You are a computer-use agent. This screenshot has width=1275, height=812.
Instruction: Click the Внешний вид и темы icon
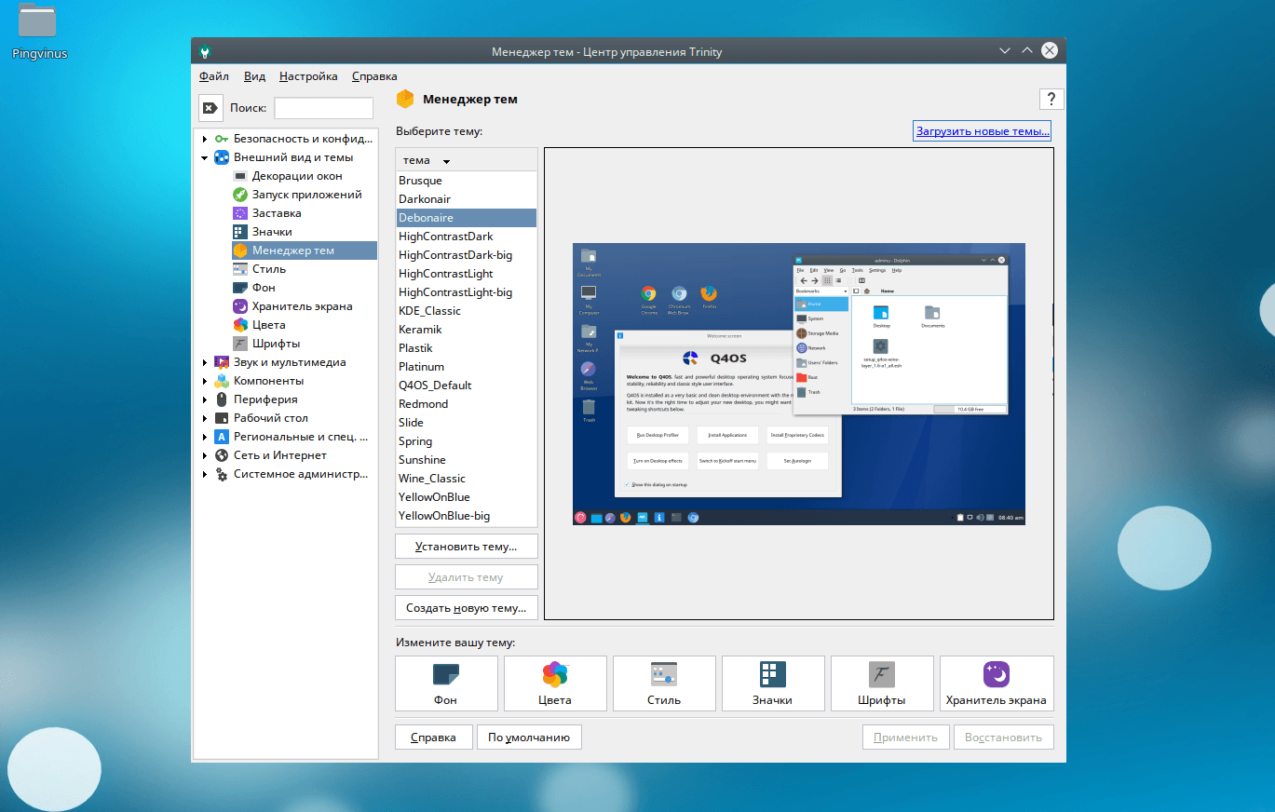click(x=222, y=157)
